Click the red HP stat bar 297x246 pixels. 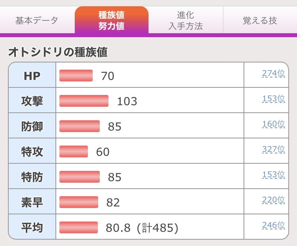click(x=76, y=76)
